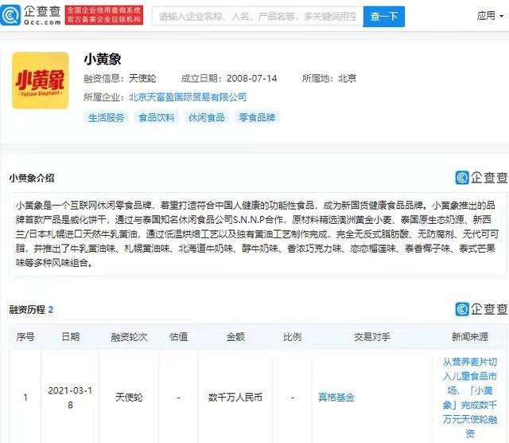This screenshot has width=509, height=443.
Task: Click the 小黄象介绍 section heading
Action: [x=32, y=178]
